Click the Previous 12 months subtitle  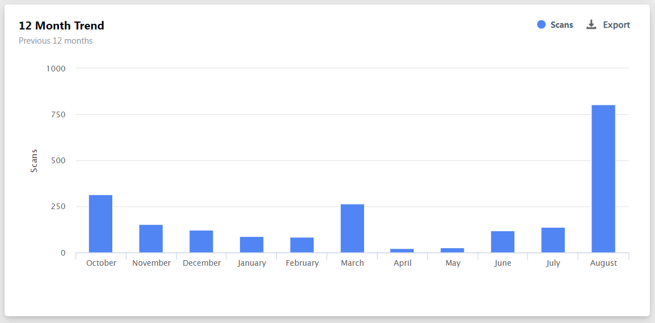(56, 41)
